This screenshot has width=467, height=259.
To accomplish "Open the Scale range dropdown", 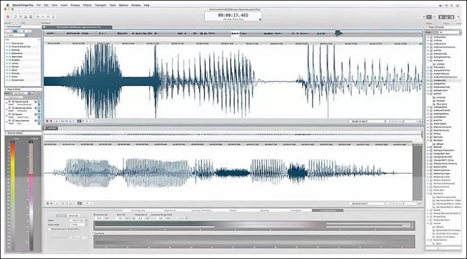I will pyautogui.click(x=79, y=225).
